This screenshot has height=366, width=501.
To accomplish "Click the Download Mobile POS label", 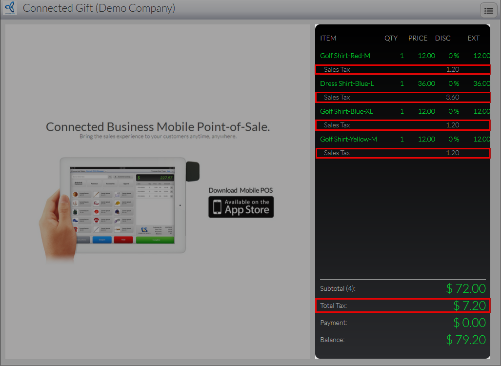I will pos(240,190).
